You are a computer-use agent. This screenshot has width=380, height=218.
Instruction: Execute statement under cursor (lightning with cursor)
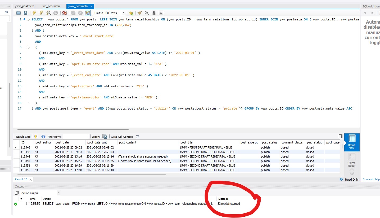(42, 13)
